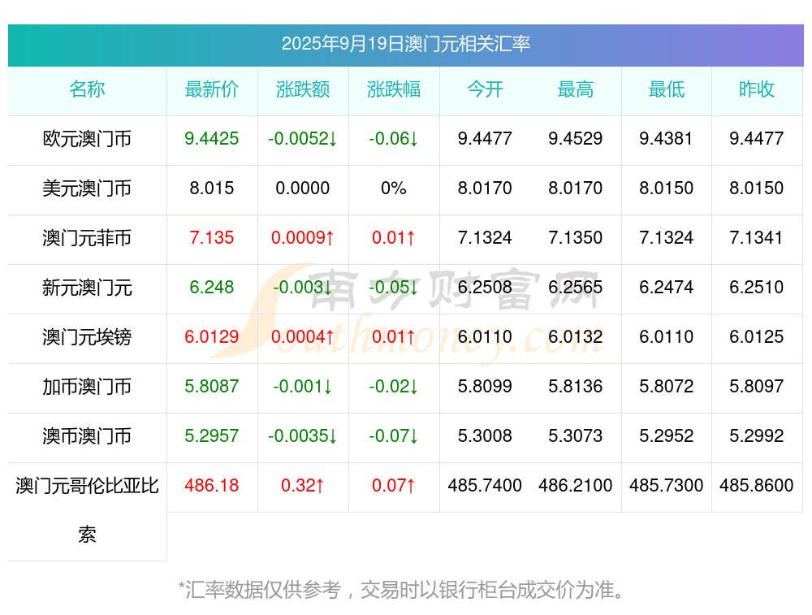This screenshot has width=812, height=615.
Task: Click the 澳门元菲币 row name
Action: click(x=87, y=238)
